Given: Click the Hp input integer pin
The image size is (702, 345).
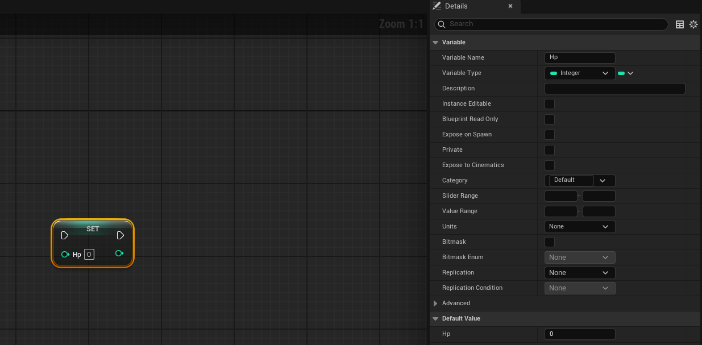Looking at the screenshot, I should (x=65, y=254).
